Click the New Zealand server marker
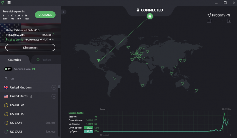 tap(197, 90)
